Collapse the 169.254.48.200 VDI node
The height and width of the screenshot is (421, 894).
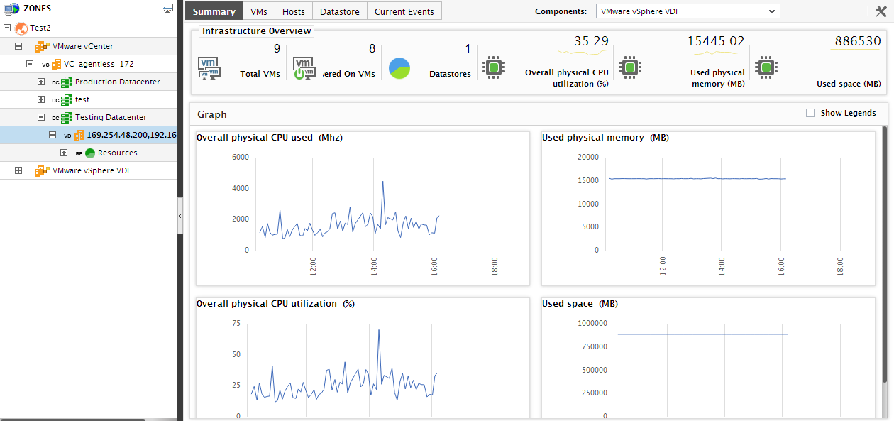coord(53,135)
